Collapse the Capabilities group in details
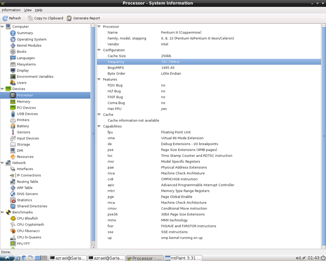 click(99, 126)
